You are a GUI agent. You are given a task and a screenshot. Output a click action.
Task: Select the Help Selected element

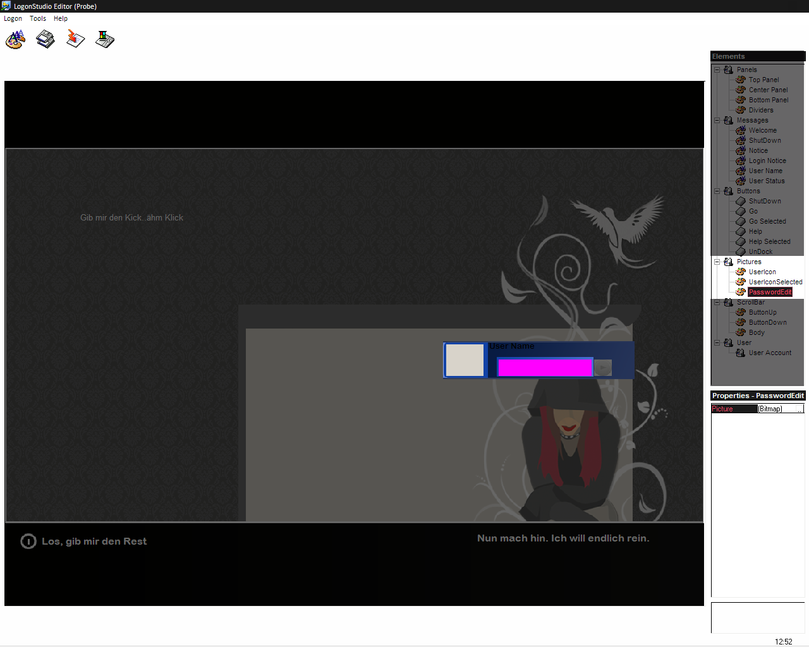770,241
